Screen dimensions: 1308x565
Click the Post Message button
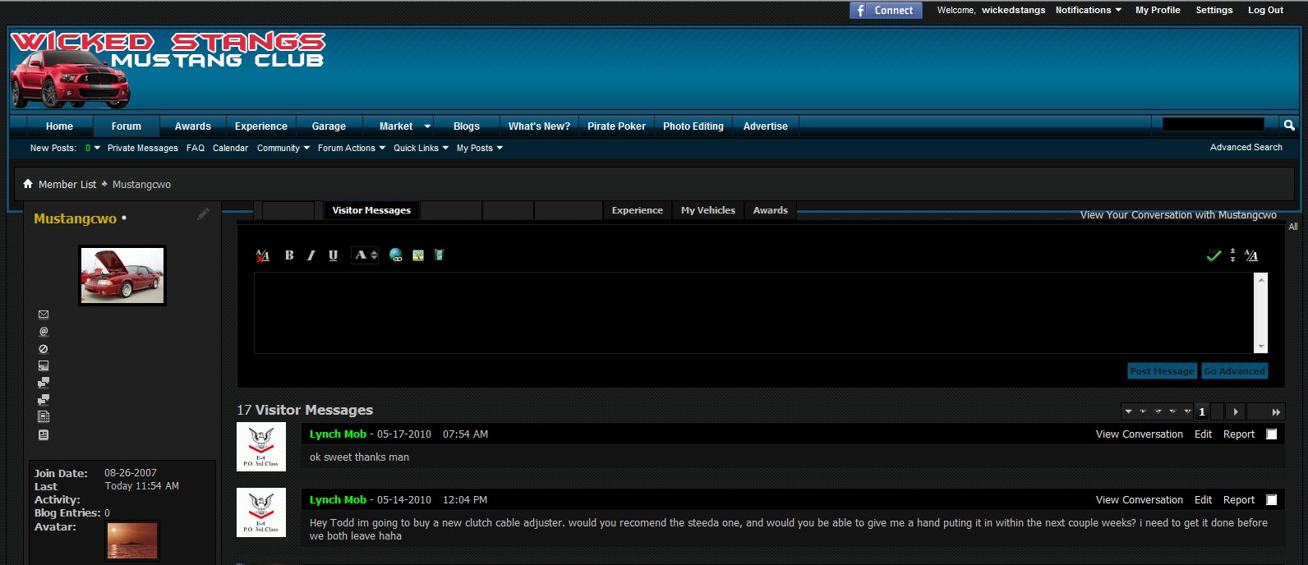point(1163,371)
